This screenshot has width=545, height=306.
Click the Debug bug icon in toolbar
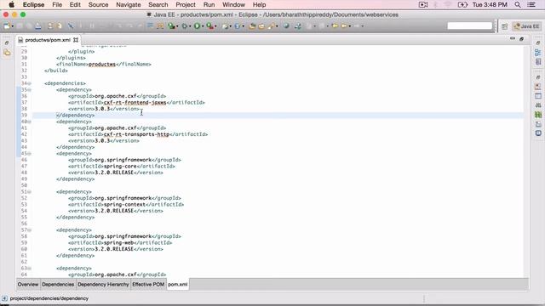click(x=185, y=26)
